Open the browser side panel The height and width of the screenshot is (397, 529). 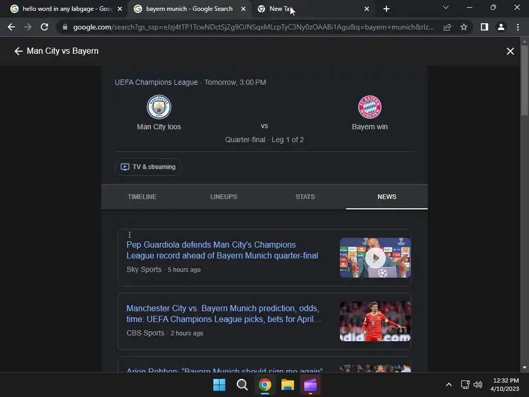click(485, 27)
